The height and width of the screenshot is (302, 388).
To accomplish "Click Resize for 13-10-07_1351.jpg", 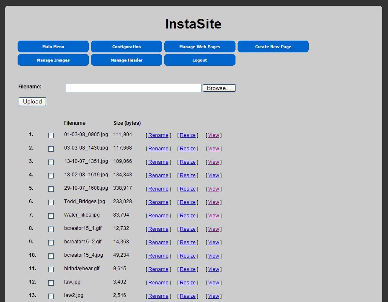I will (x=188, y=162).
